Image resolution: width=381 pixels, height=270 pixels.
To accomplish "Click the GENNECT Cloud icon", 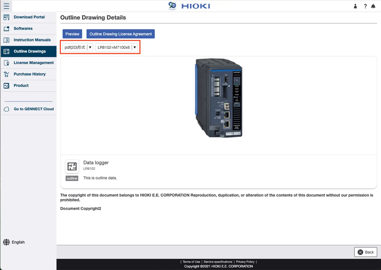I will point(6,109).
